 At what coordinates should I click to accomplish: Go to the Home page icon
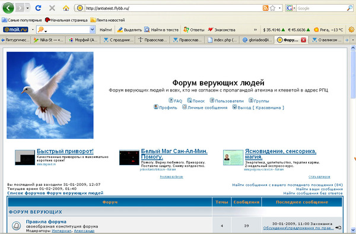[x=66, y=8]
